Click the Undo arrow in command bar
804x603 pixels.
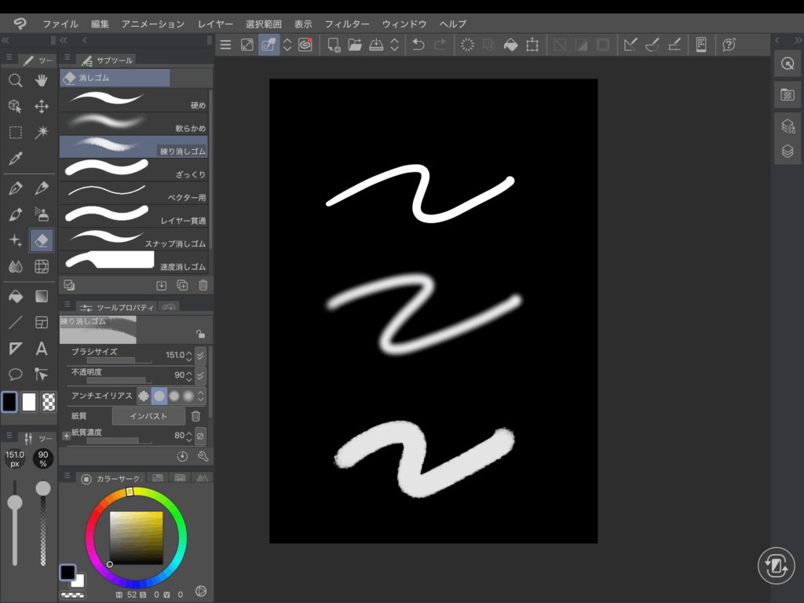click(418, 45)
